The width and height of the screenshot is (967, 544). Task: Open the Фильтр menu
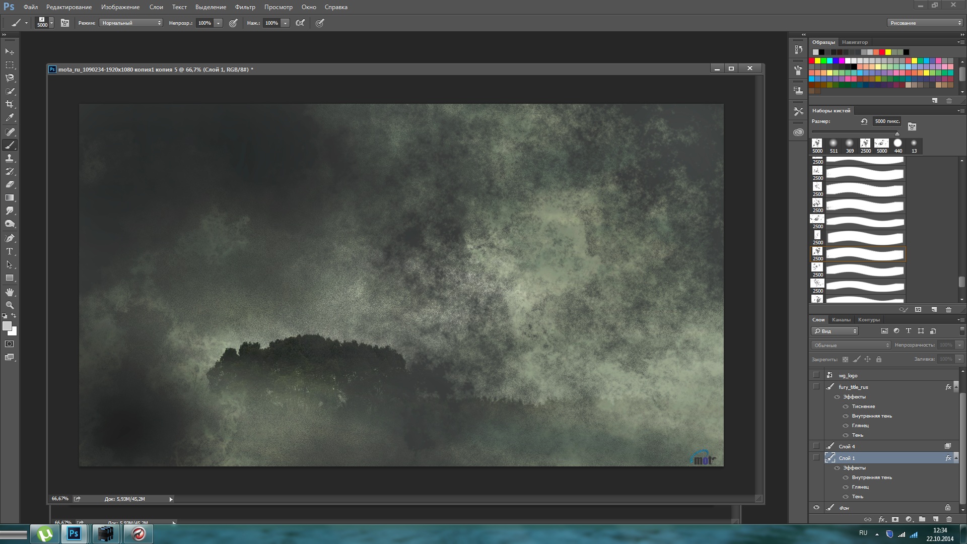245,7
